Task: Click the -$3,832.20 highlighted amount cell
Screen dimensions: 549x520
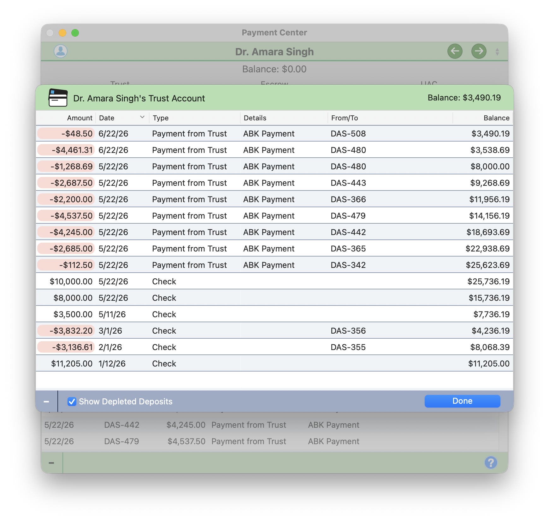Action: [x=66, y=331]
